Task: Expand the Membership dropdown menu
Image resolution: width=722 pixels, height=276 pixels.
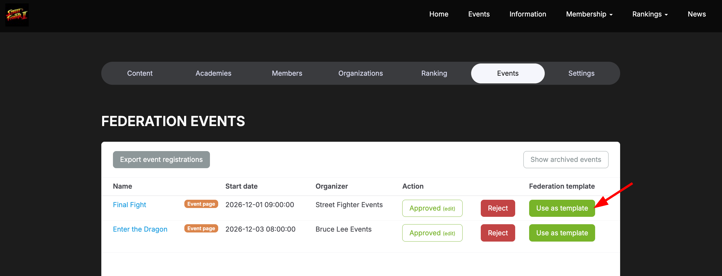Action: pos(589,14)
